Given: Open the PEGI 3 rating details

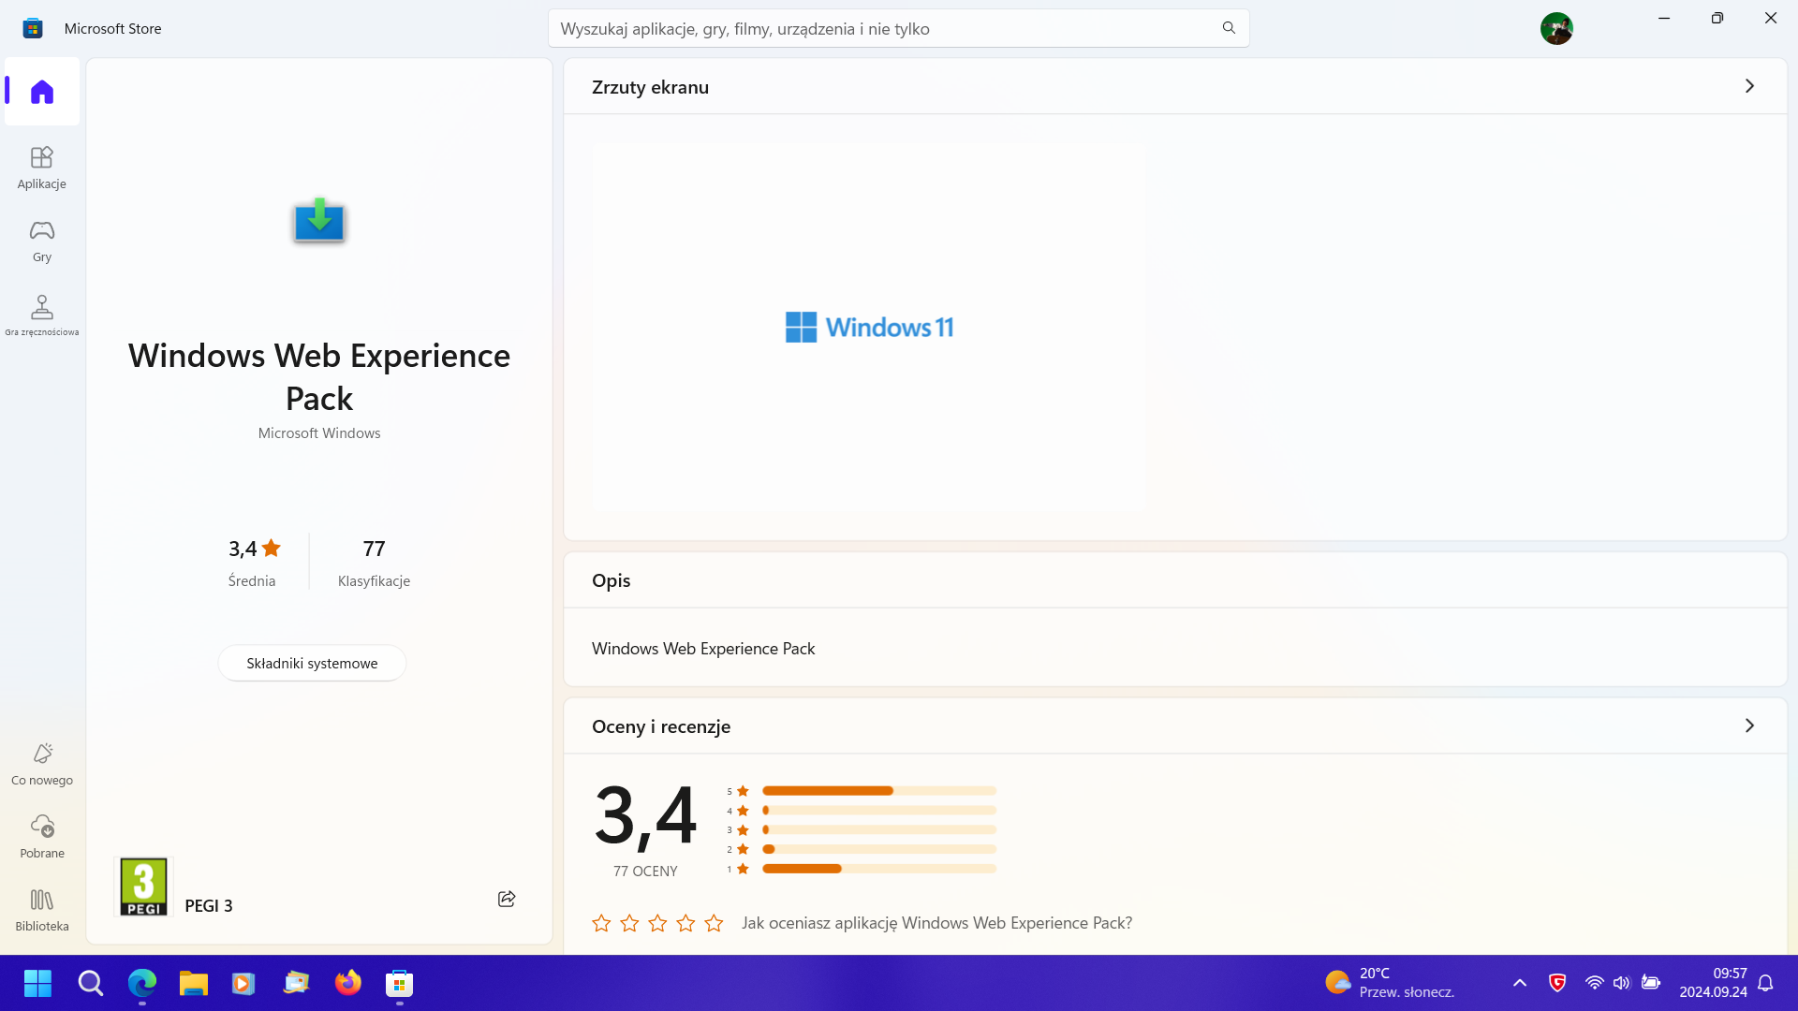Looking at the screenshot, I should point(142,886).
